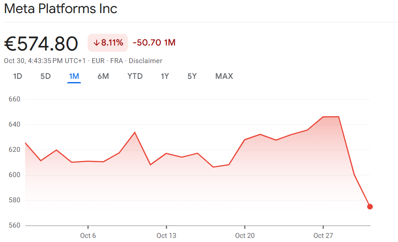Click the 8.11% change badge
398x242 pixels.
(108, 43)
